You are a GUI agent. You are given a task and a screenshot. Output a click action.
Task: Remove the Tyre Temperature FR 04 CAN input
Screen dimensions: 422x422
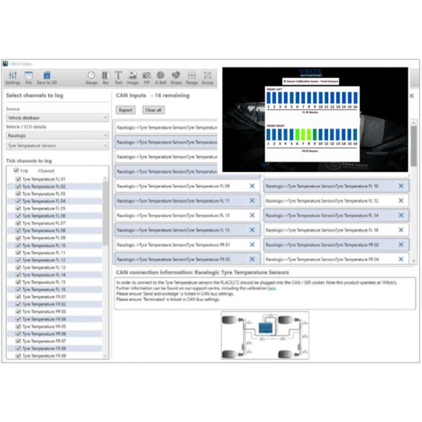click(401, 259)
